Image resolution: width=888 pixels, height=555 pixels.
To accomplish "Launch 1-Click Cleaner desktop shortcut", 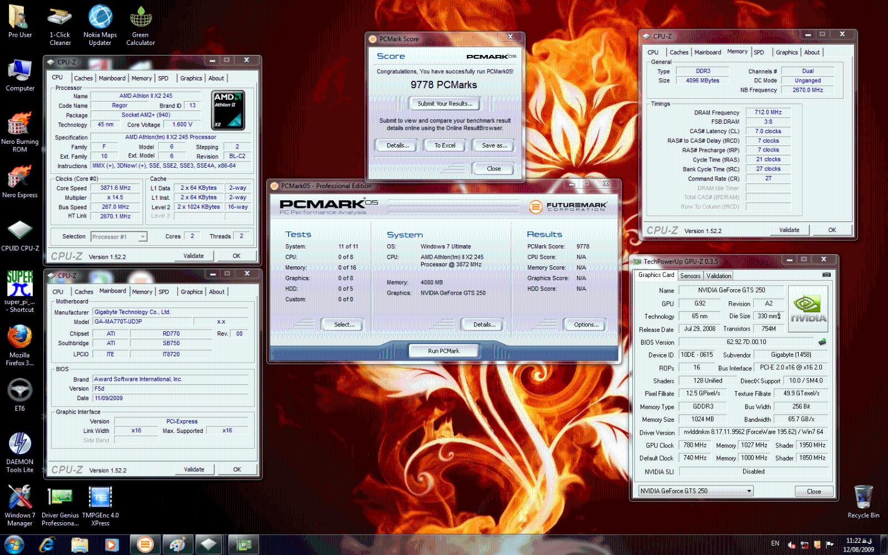I will (60, 24).
